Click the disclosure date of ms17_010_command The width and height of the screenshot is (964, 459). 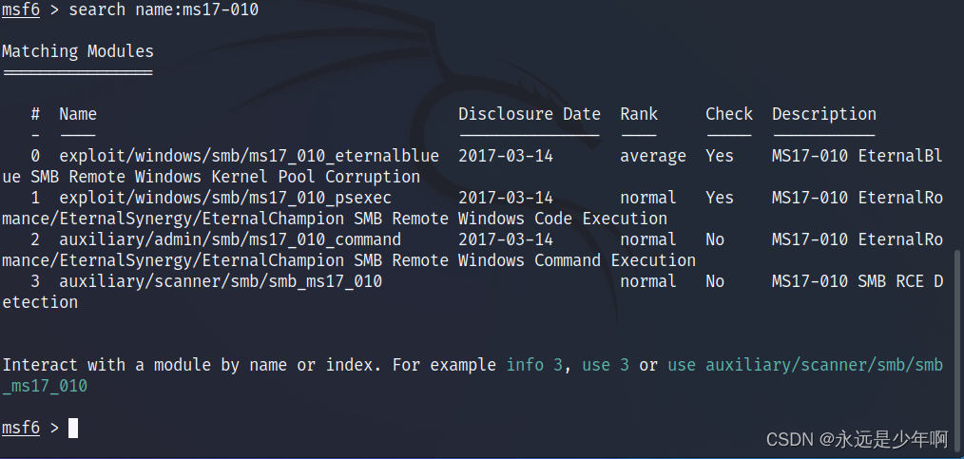(506, 239)
